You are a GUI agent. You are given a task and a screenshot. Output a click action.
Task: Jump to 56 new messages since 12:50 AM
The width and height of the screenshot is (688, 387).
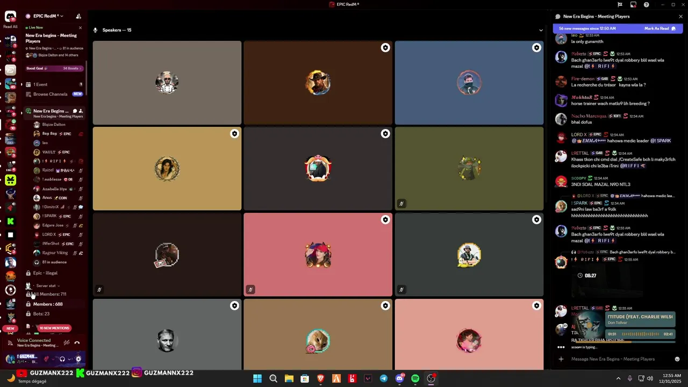click(587, 28)
